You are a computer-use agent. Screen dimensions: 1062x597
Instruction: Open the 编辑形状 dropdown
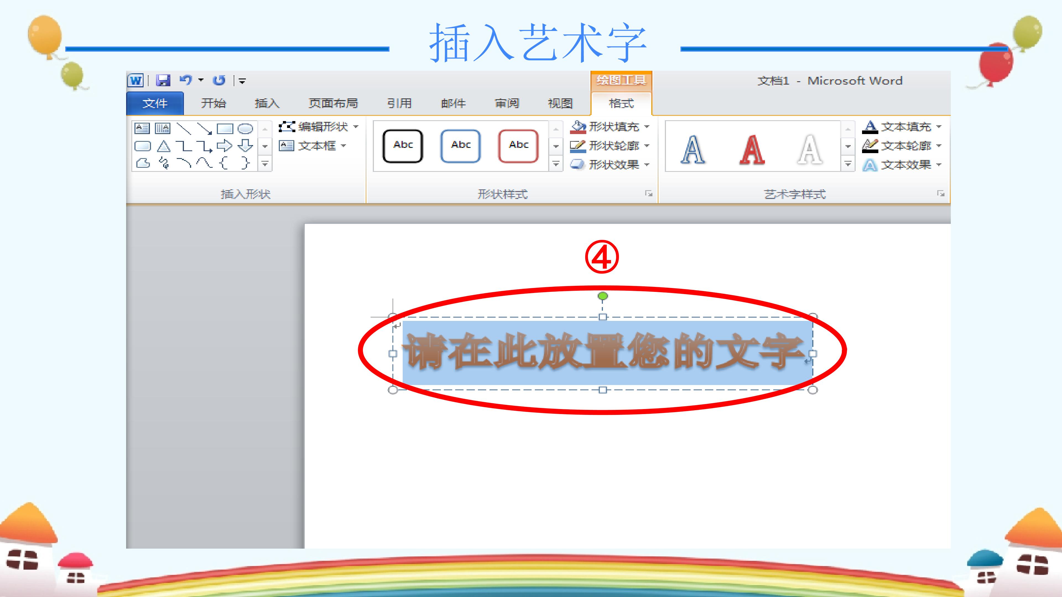(319, 127)
